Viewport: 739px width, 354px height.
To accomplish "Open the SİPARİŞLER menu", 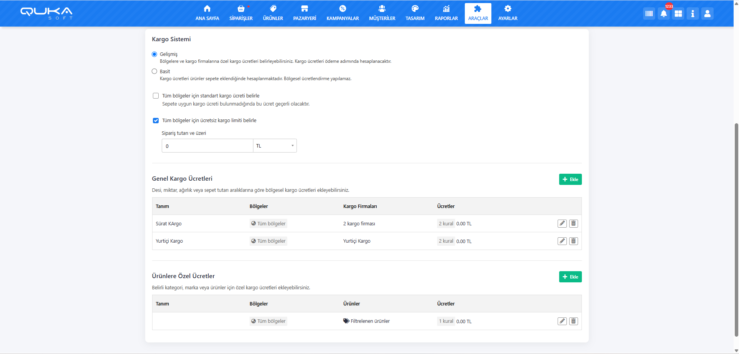I will coord(241,13).
